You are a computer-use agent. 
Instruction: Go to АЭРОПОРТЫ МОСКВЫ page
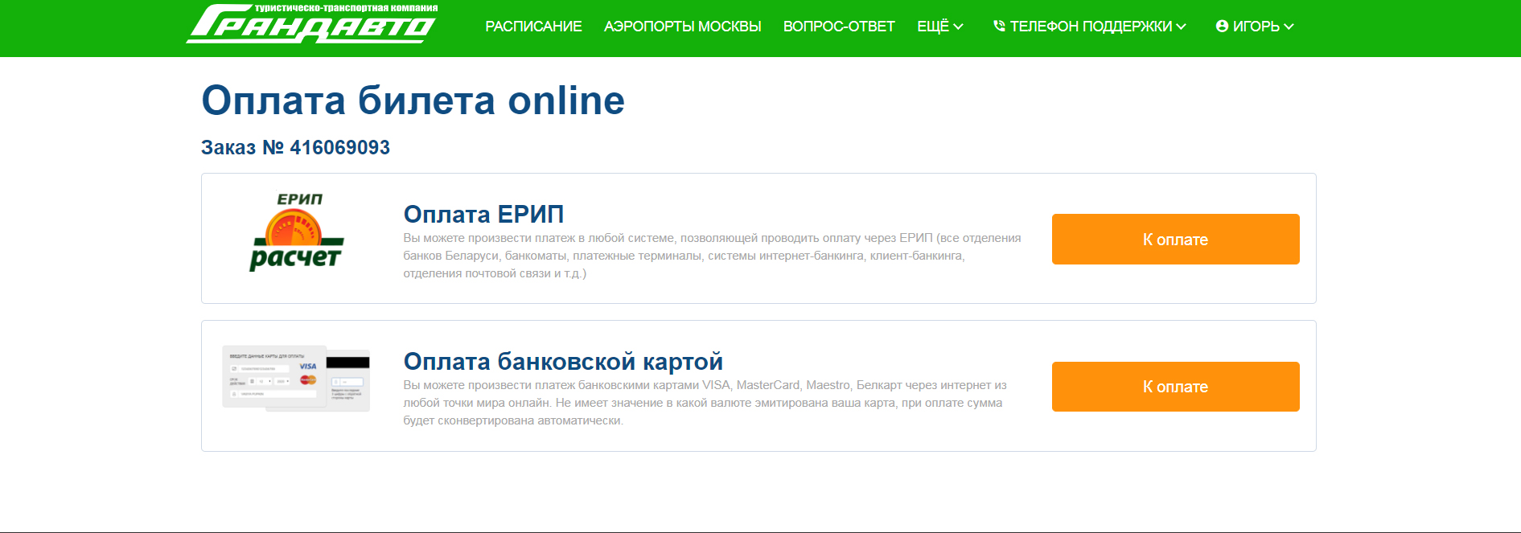pos(682,27)
